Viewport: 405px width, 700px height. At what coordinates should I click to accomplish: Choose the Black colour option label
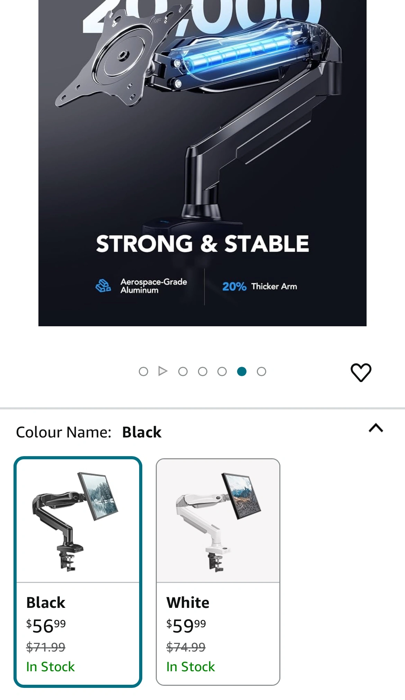pos(46,603)
